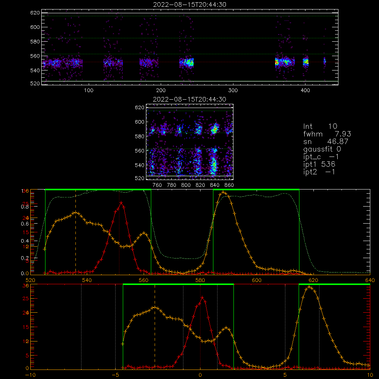
Task: Click the timestamp title above the wide spectrogram
Action: point(190,5)
